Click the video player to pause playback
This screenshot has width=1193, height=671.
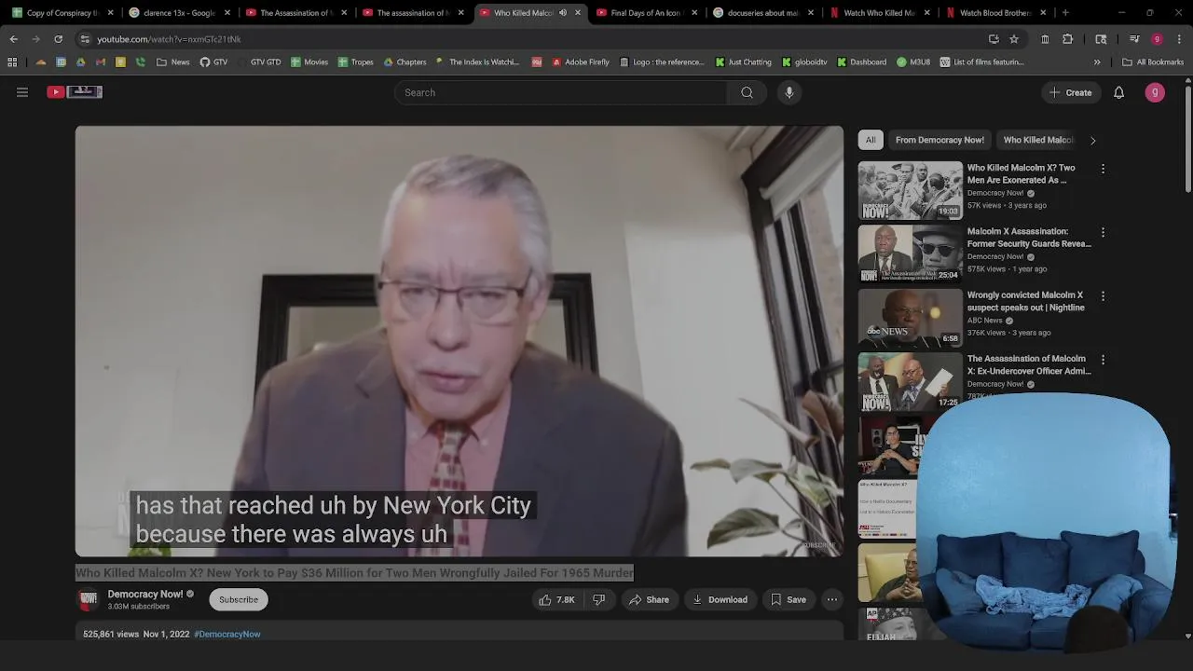(459, 341)
